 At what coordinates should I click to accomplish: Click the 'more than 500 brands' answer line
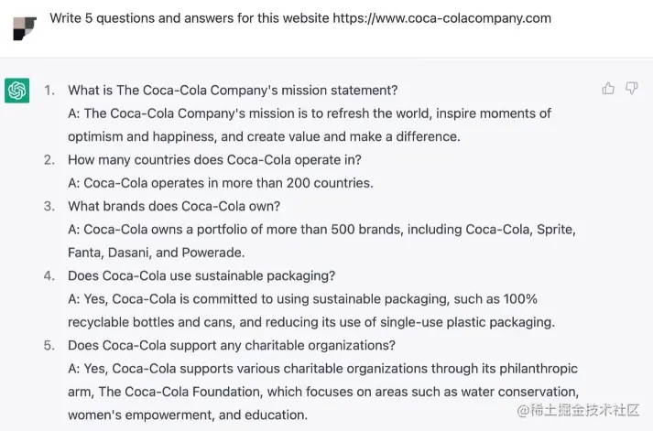pyautogui.click(x=321, y=229)
